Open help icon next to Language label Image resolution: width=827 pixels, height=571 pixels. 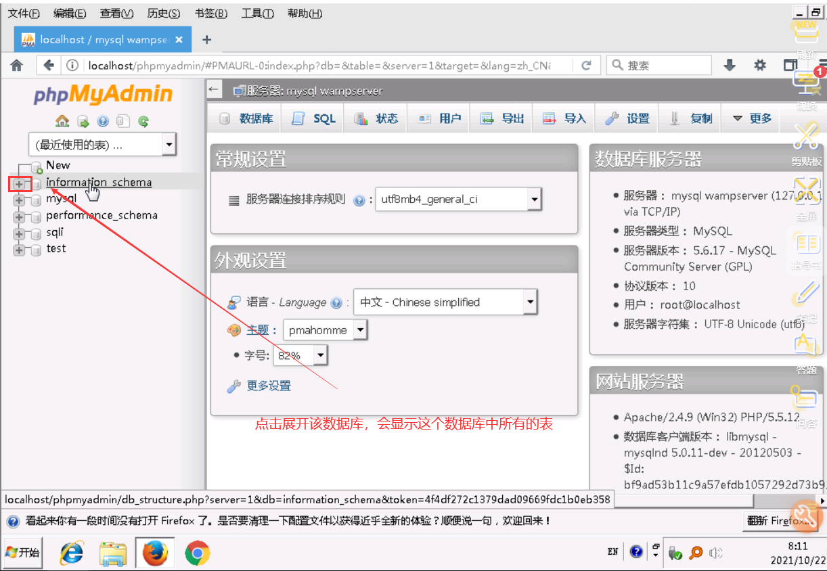pyautogui.click(x=336, y=303)
